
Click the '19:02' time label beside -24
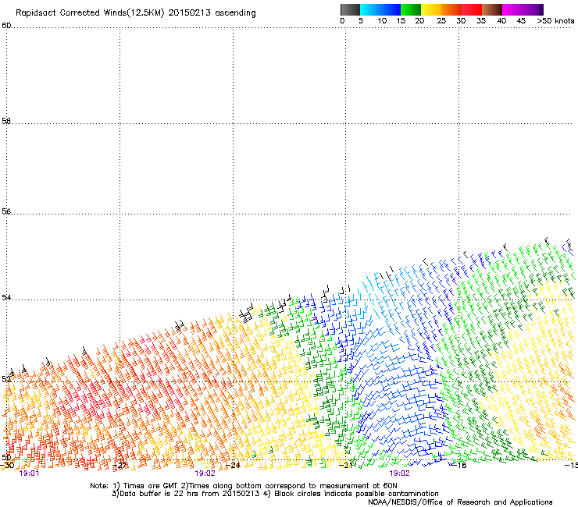pos(205,473)
